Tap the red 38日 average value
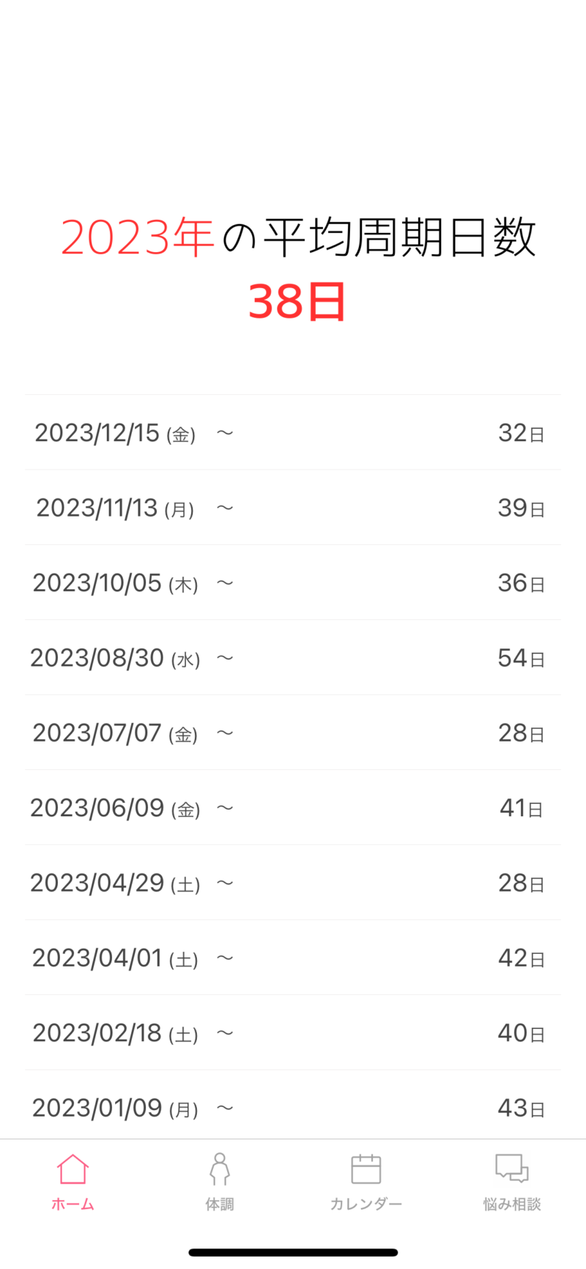Image resolution: width=586 pixels, height=1269 pixels. click(297, 301)
